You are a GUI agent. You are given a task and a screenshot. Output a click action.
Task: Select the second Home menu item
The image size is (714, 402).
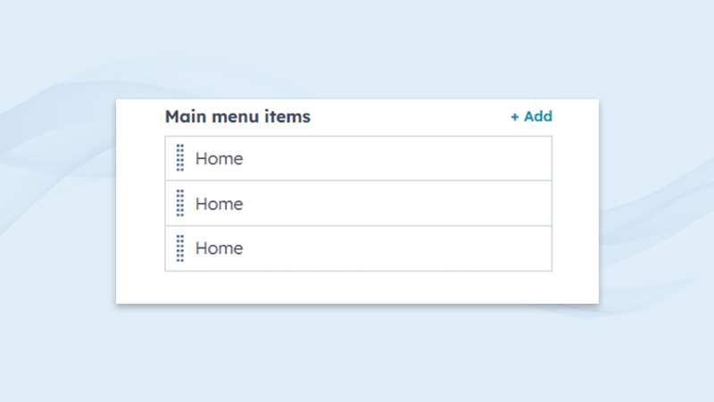(220, 204)
